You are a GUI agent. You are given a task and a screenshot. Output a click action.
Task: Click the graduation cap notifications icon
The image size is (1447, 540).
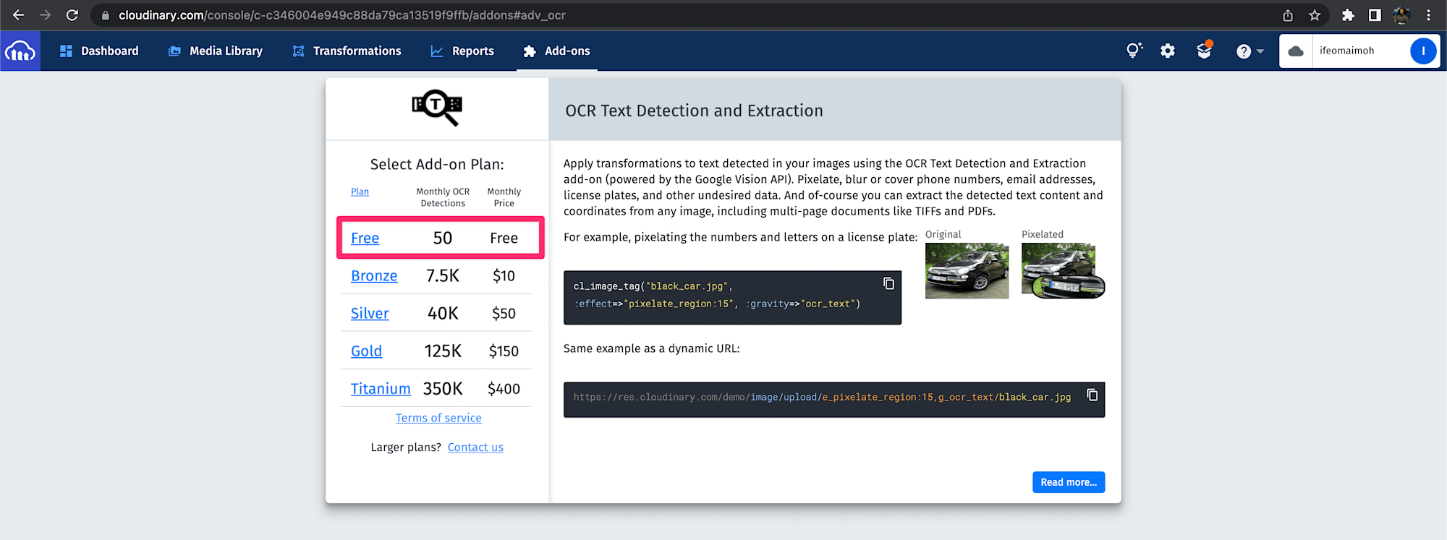[1204, 50]
